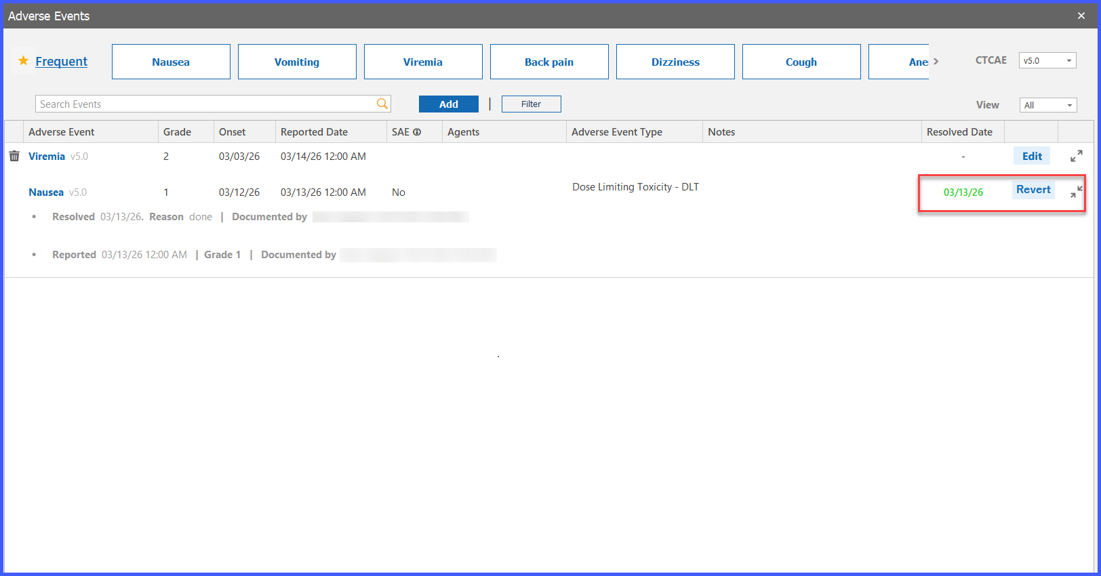Add Vomiting from frequent events

pyautogui.click(x=297, y=62)
